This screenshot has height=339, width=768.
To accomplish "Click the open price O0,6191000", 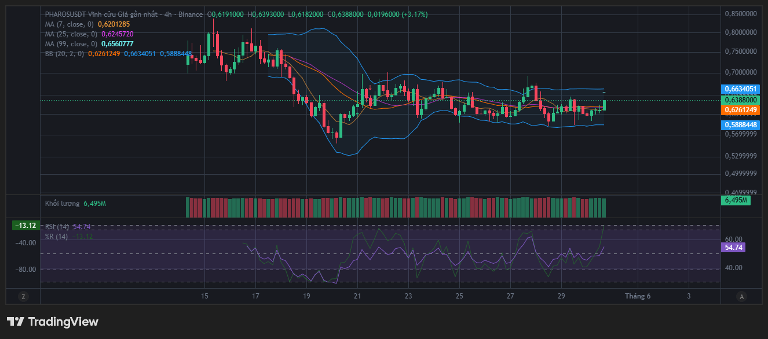I will pos(226,14).
